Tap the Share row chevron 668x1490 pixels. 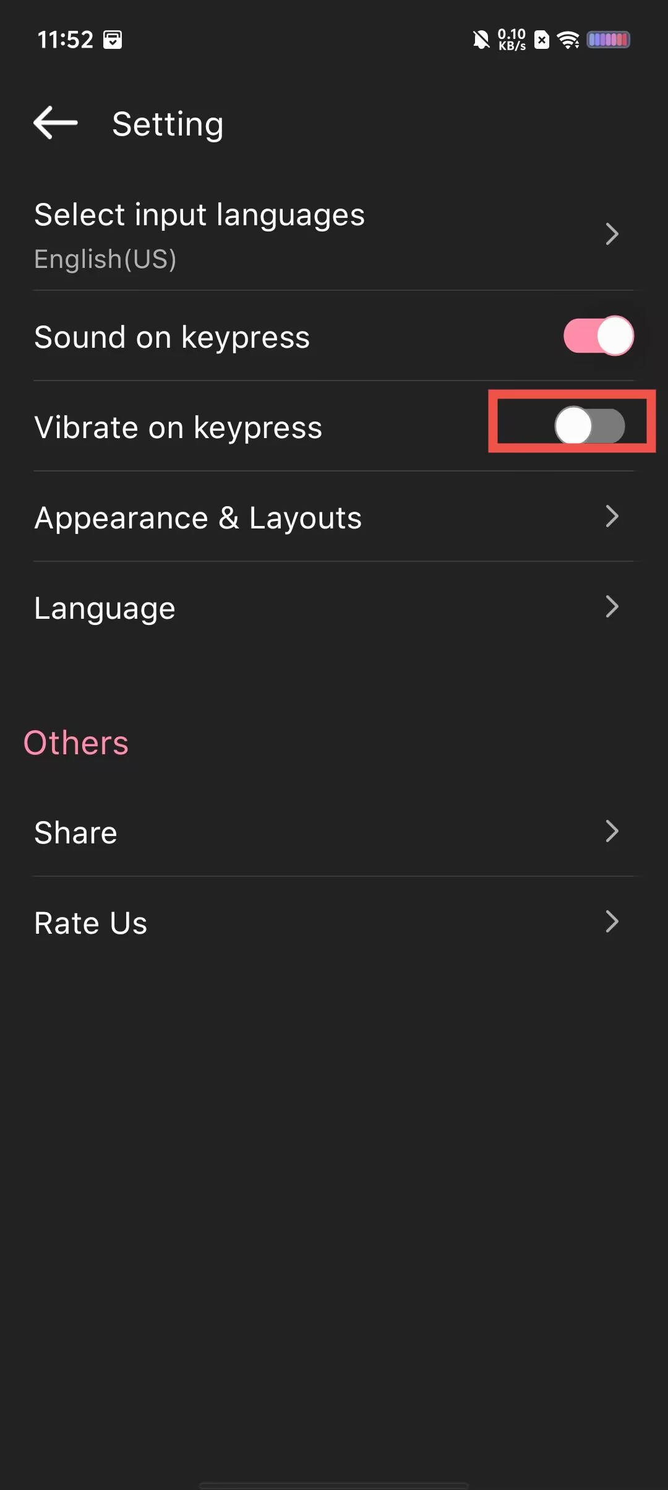[612, 831]
